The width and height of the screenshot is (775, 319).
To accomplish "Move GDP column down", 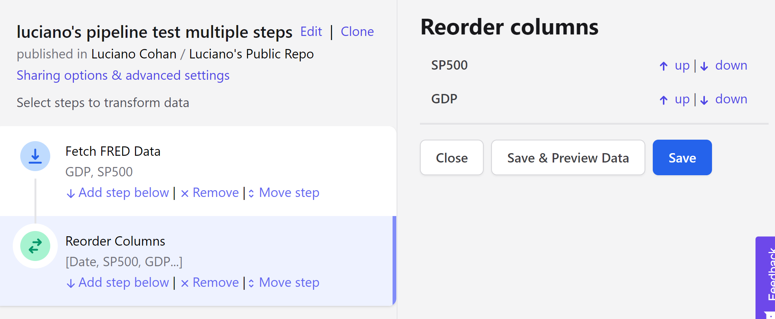I will click(x=724, y=99).
